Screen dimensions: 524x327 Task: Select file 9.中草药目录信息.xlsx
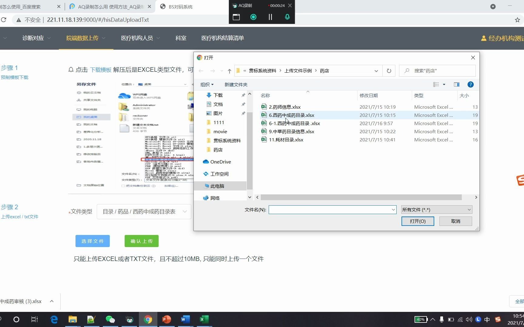pos(291,131)
